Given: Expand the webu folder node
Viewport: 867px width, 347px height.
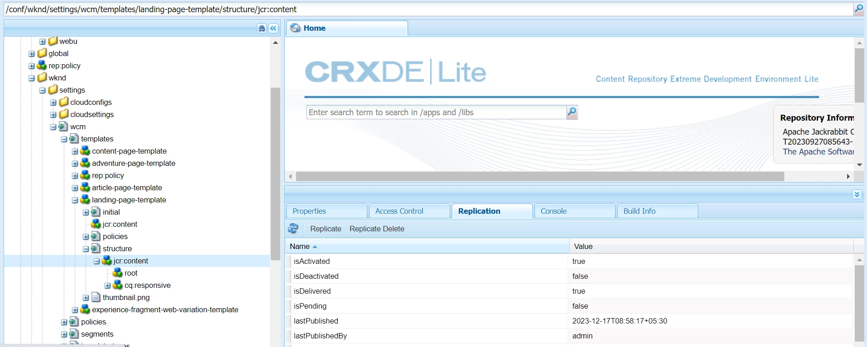Looking at the screenshot, I should (42, 42).
